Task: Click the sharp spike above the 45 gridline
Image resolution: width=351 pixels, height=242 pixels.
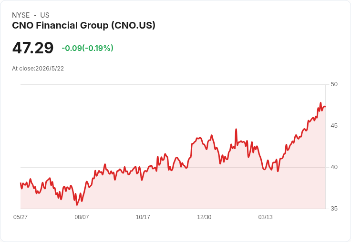Action: [236, 129]
